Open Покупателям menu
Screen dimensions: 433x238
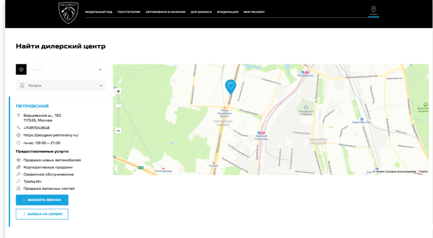[x=129, y=12]
